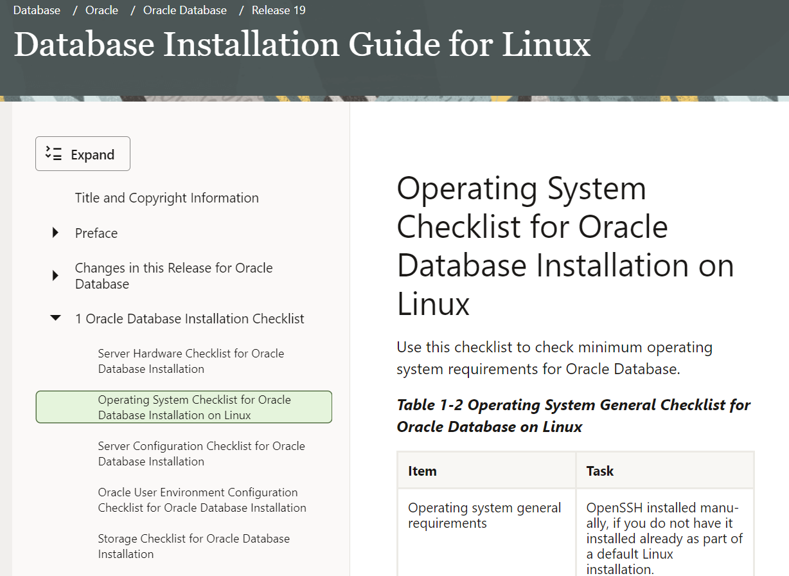Open the Database breadcrumb link

point(37,10)
